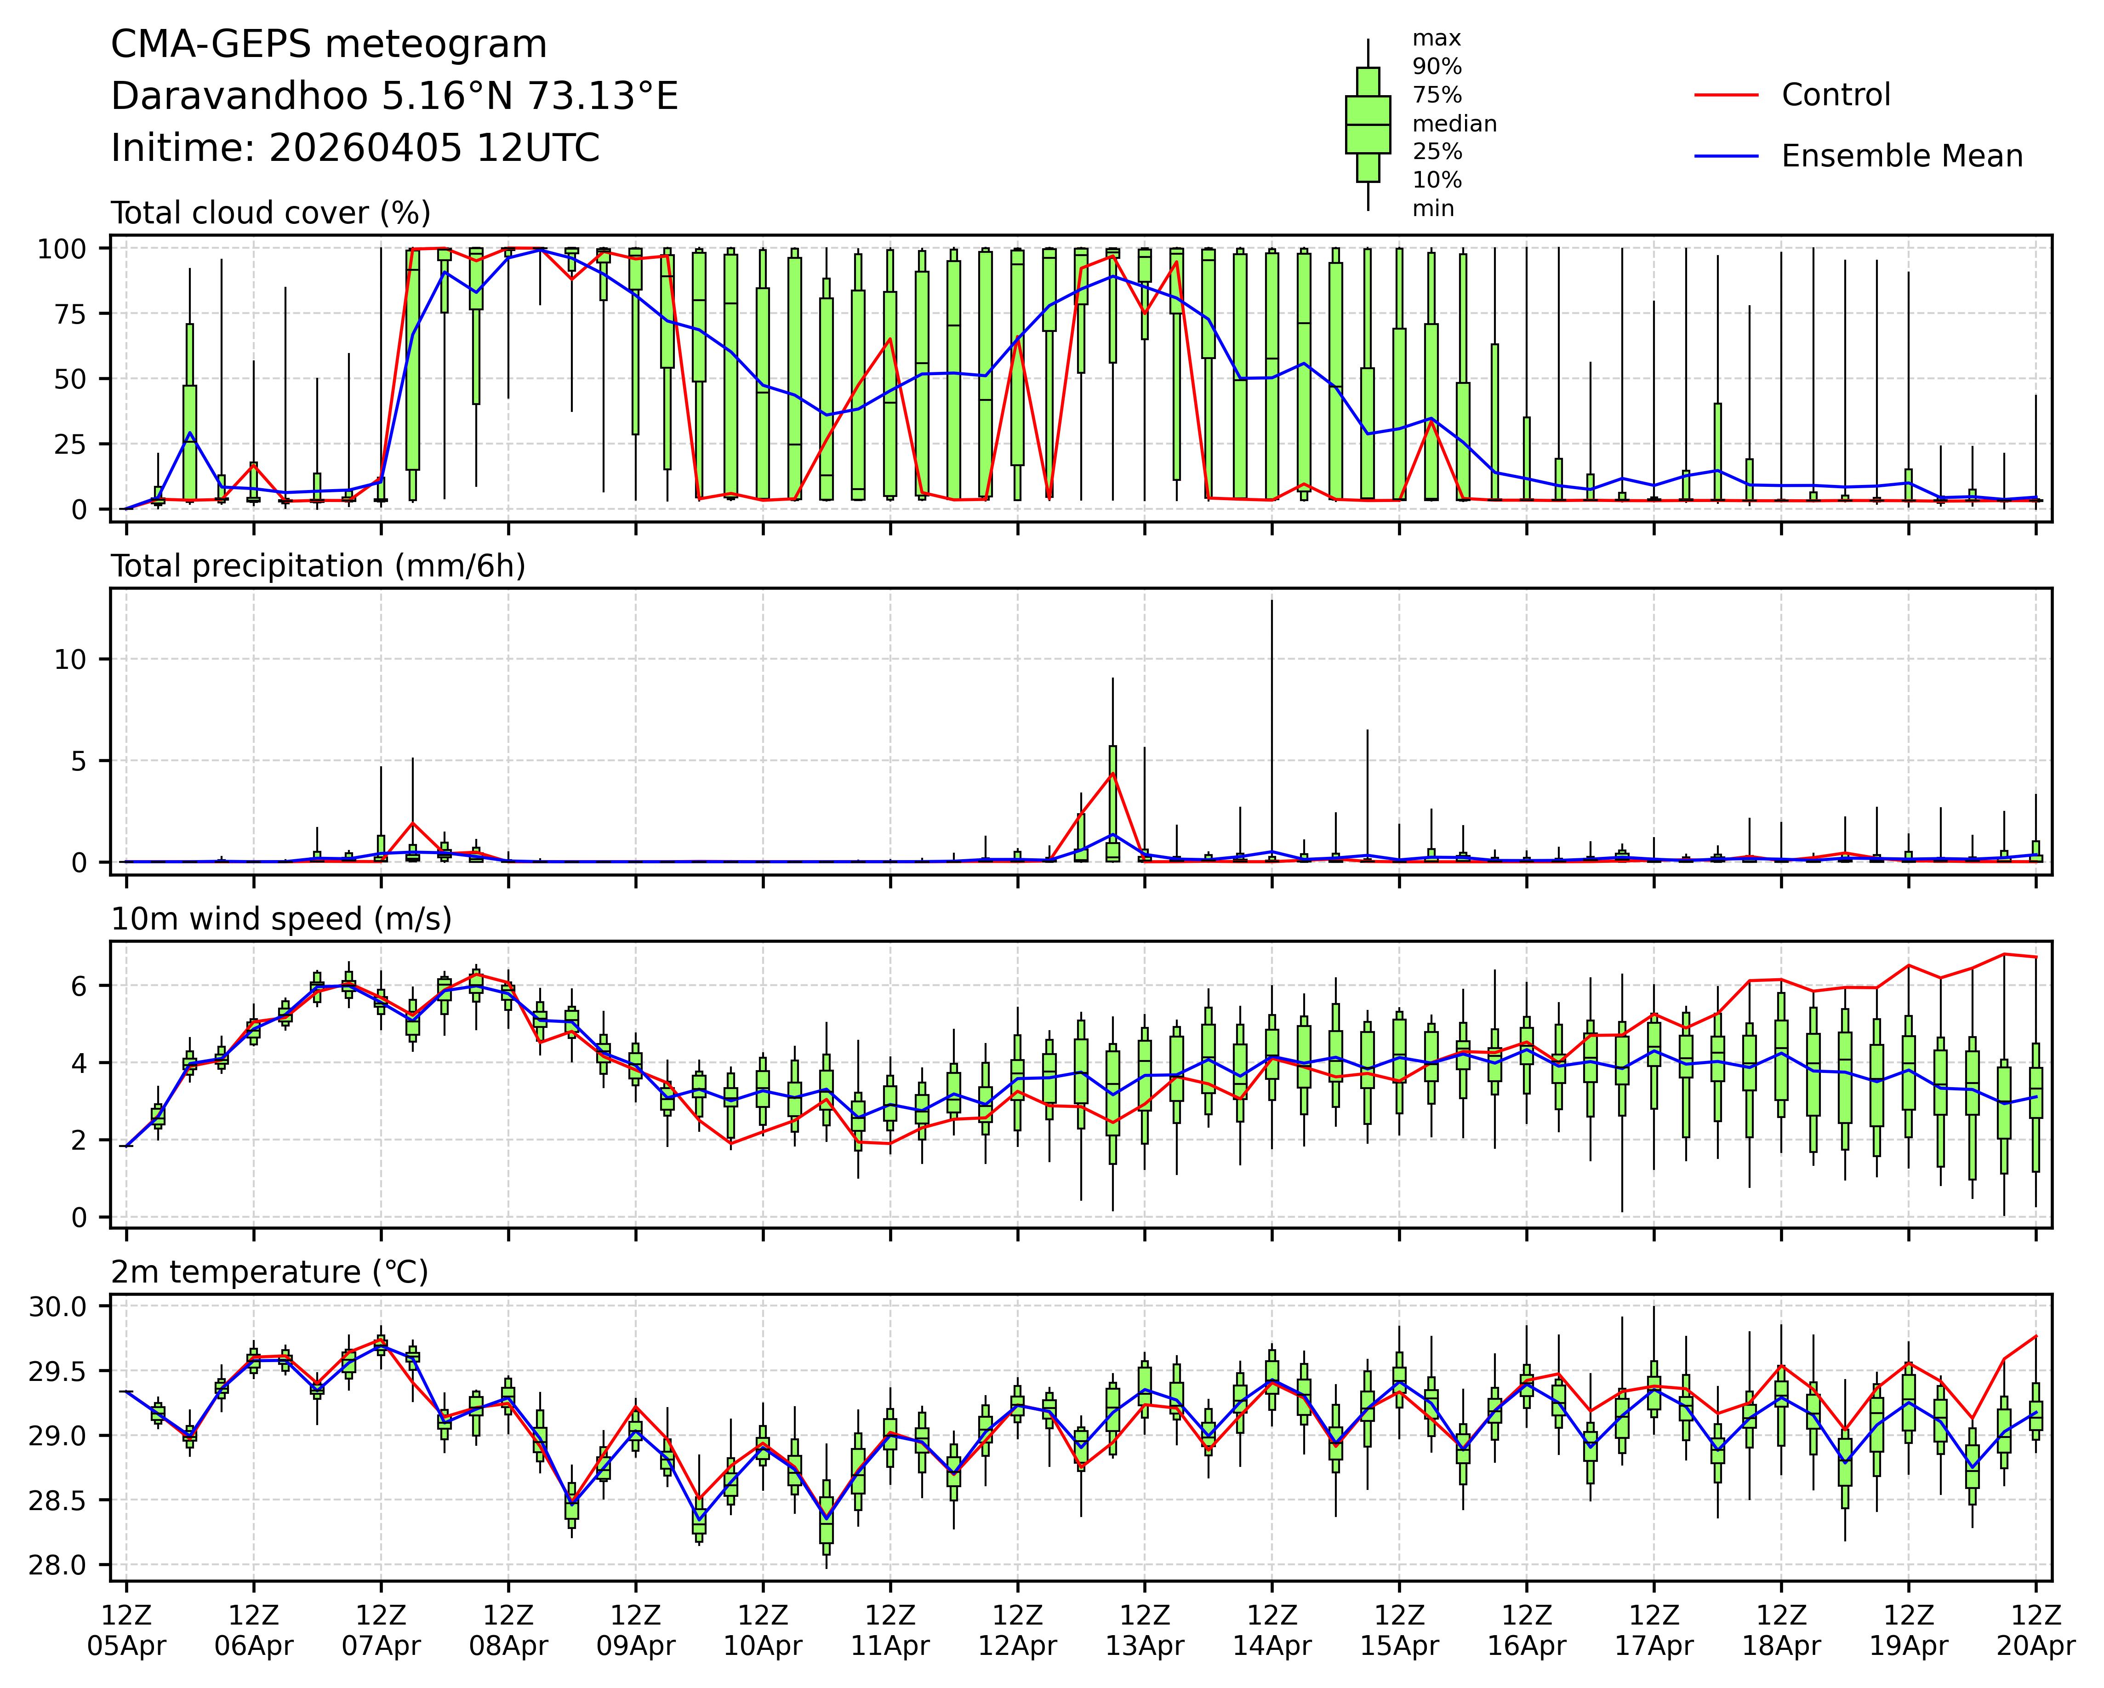Click the 'CMA-GEPS meteogram' title text
The height and width of the screenshot is (1688, 2104).
pos(329,45)
